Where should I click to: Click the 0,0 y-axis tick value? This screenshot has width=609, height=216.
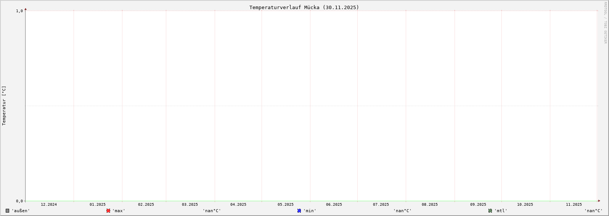[x=19, y=201]
